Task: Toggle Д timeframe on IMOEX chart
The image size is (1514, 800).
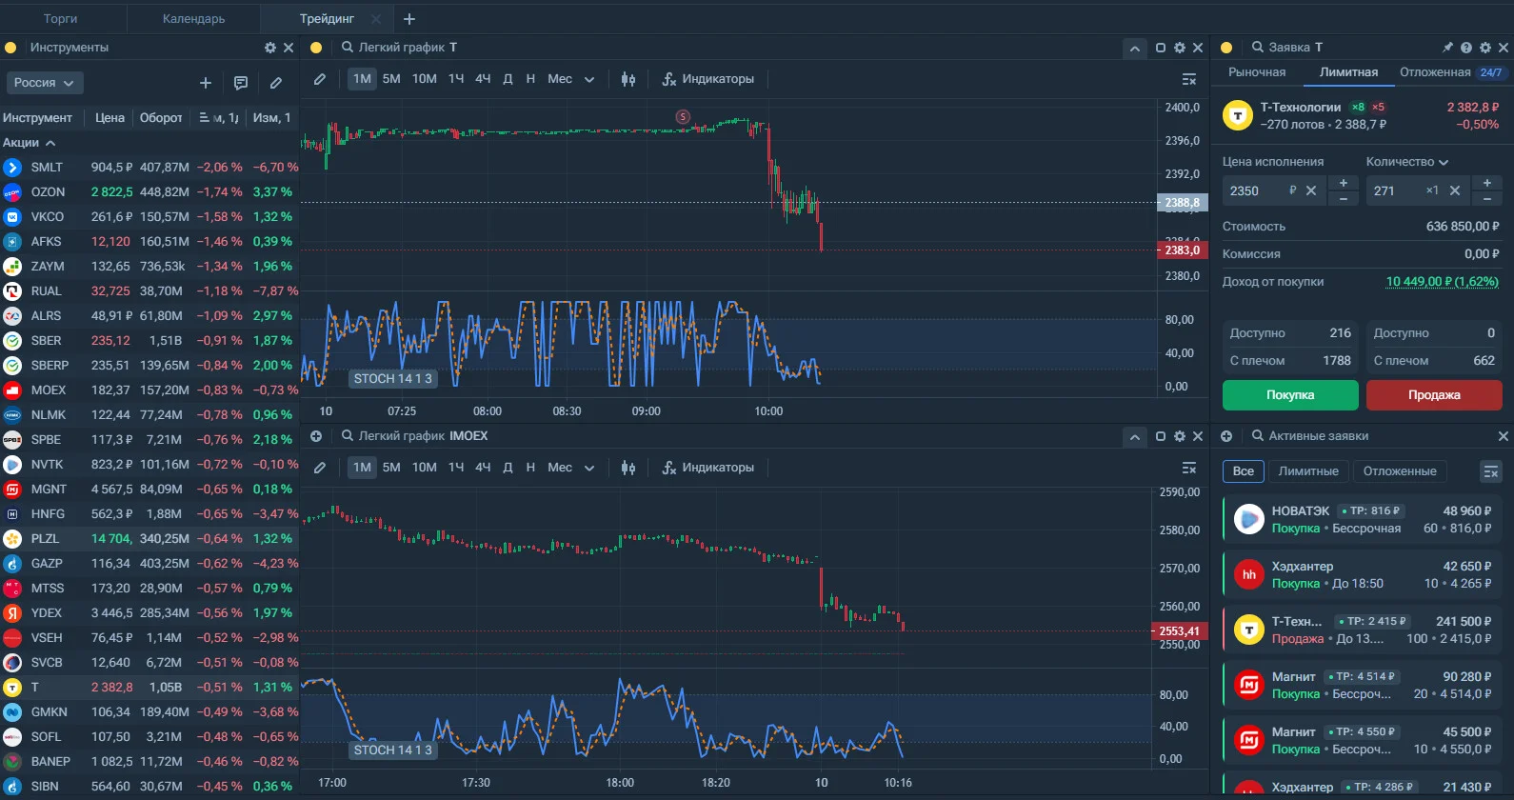Action: coord(508,468)
